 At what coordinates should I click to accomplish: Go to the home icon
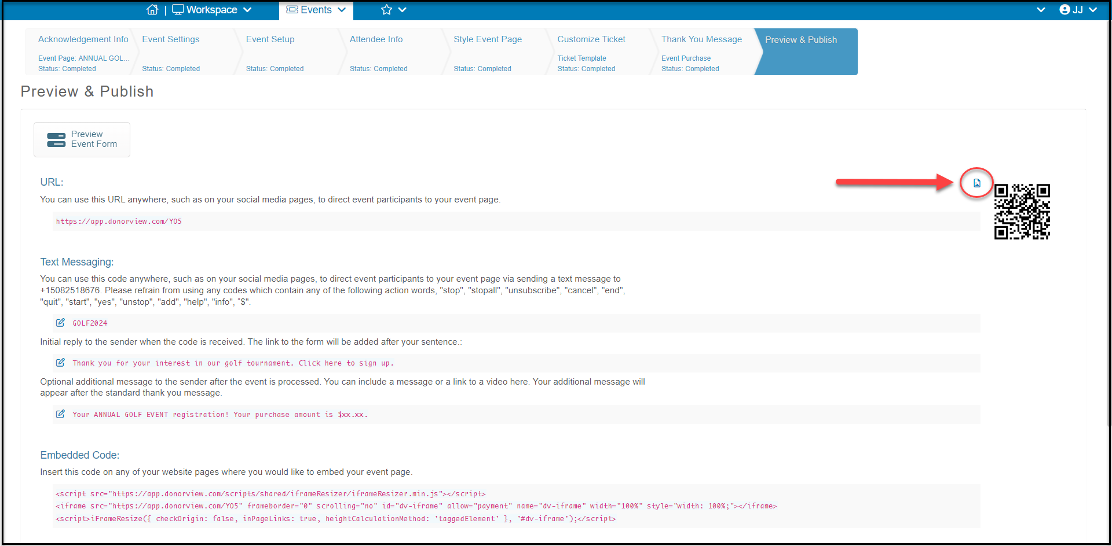[152, 10]
